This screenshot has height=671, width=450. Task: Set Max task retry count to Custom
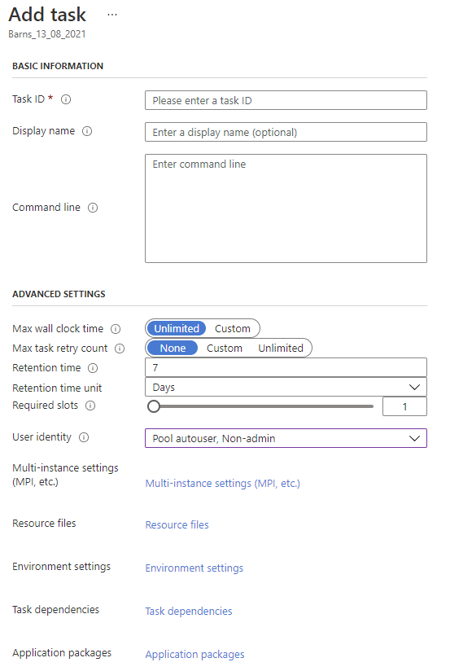[x=224, y=349]
